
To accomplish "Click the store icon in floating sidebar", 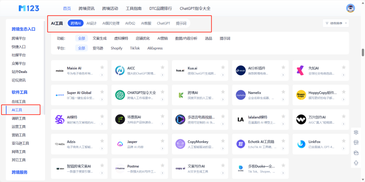I will point(356,142).
